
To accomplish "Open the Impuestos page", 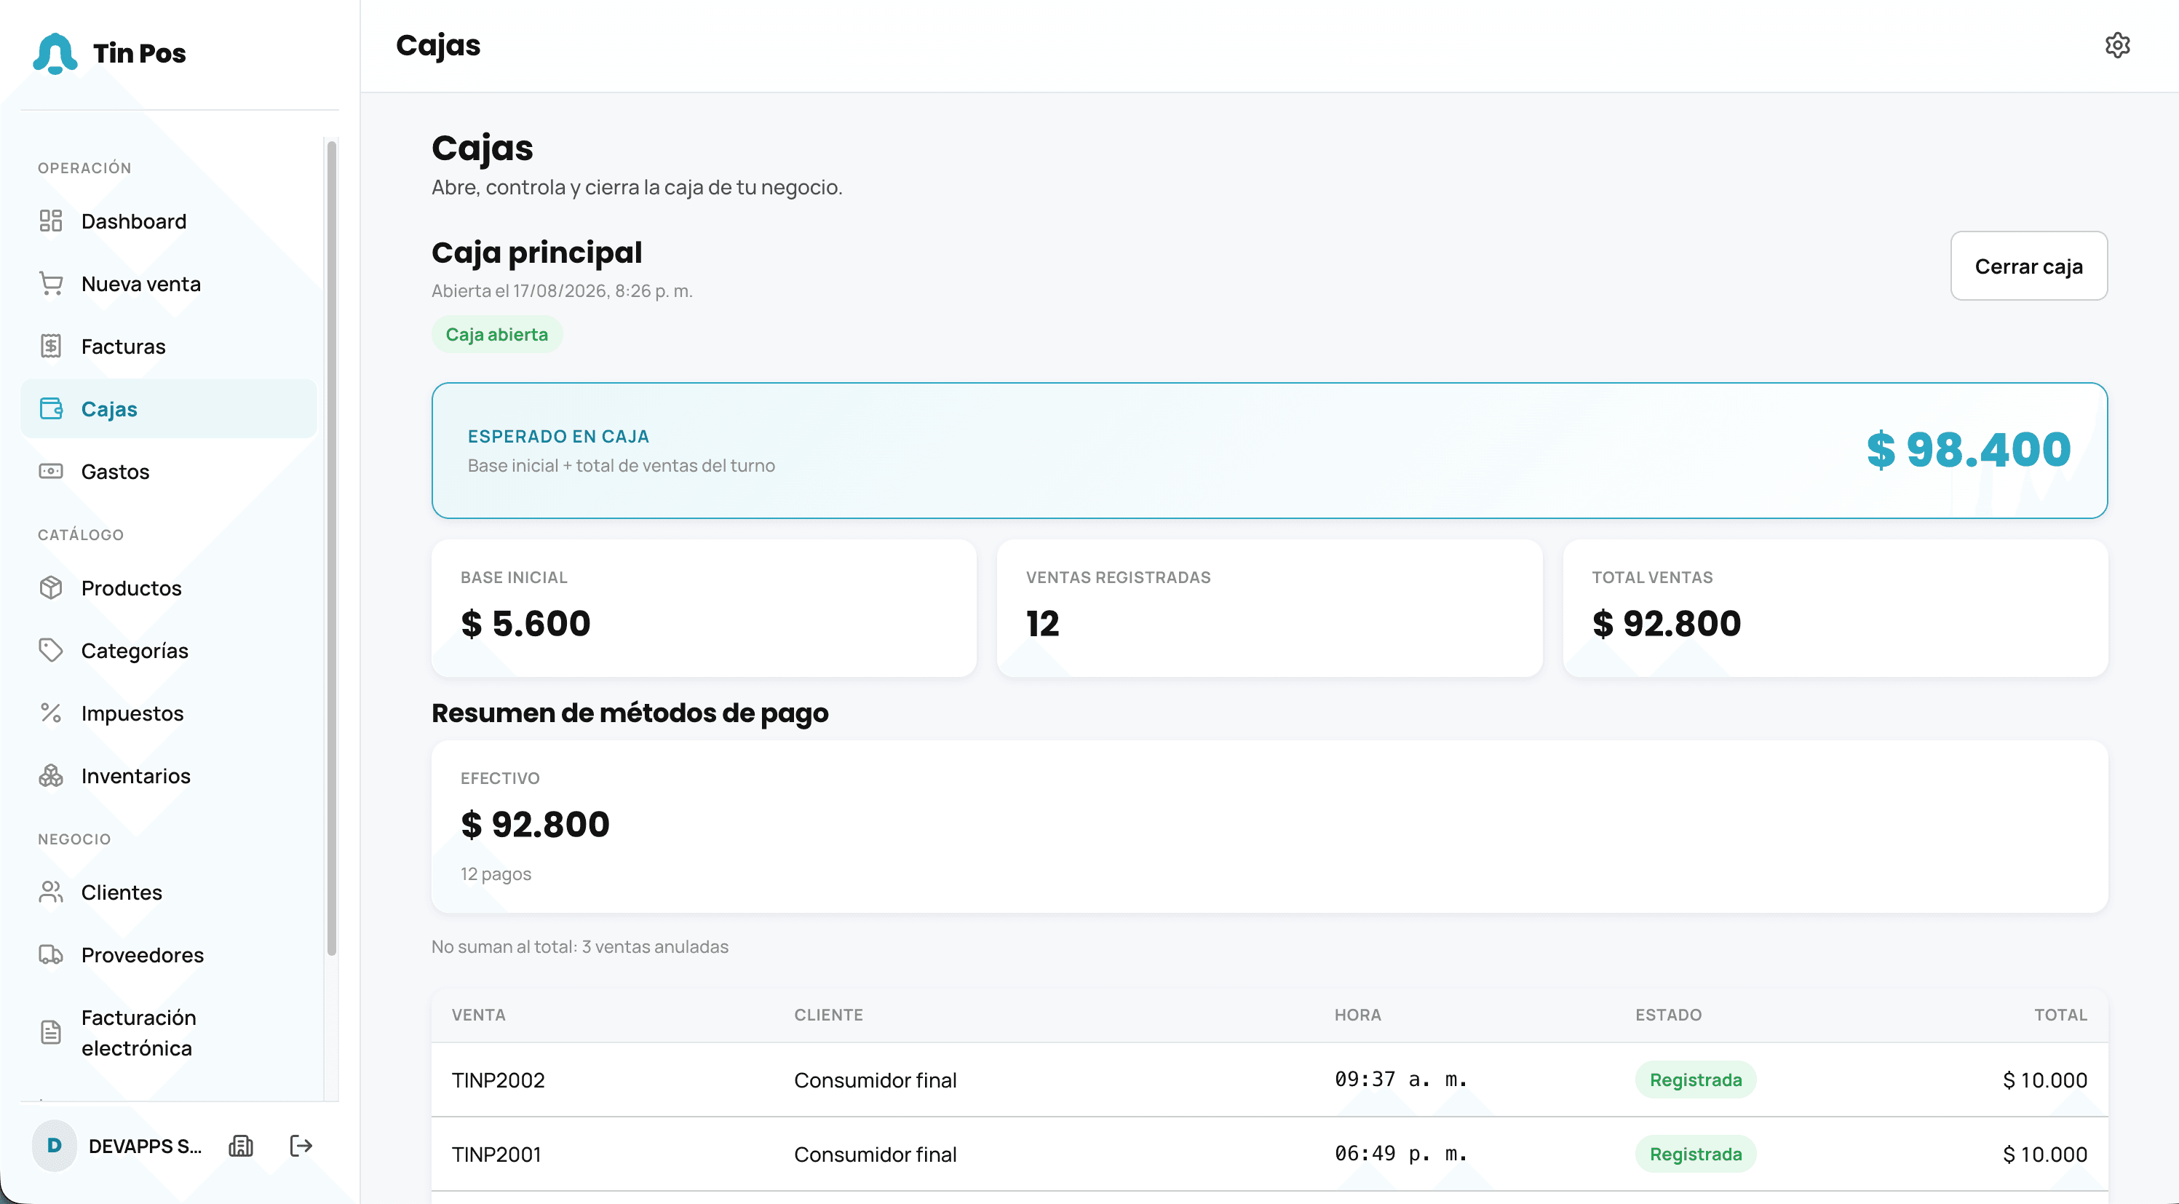I will 169,713.
